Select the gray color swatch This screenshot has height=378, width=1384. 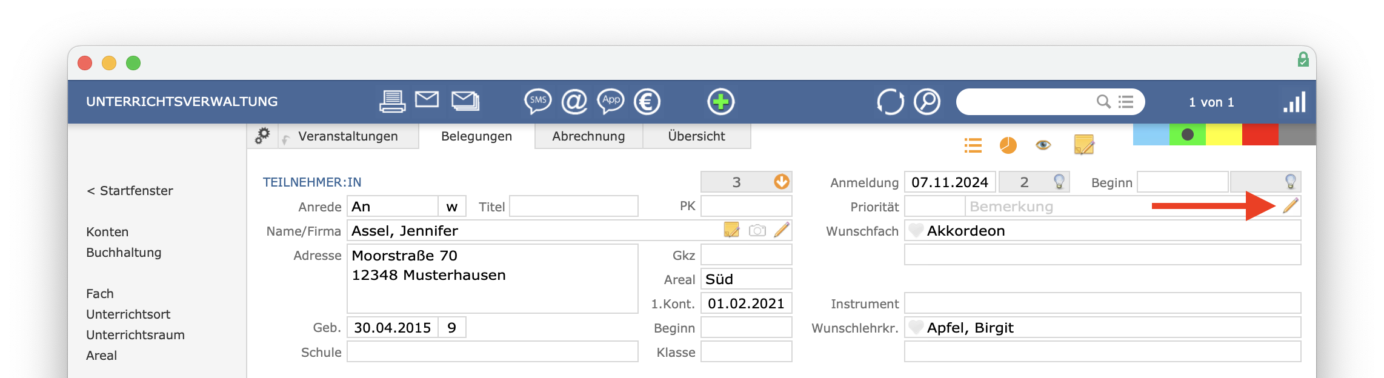click(x=1297, y=134)
